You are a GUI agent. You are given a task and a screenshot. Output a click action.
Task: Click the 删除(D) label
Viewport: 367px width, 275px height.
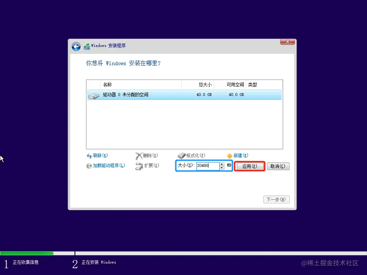pos(151,155)
